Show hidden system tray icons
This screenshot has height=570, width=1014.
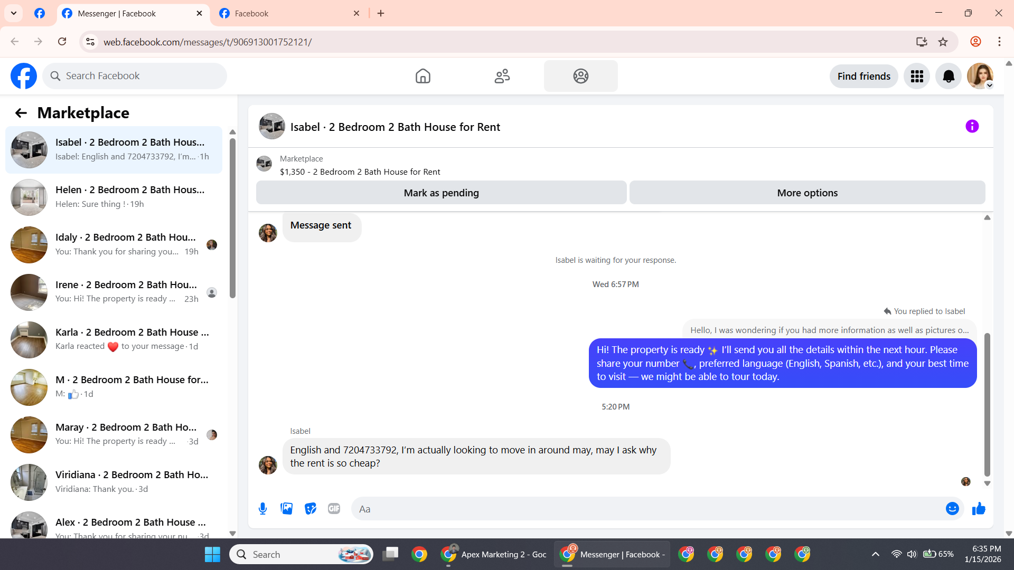point(875,554)
